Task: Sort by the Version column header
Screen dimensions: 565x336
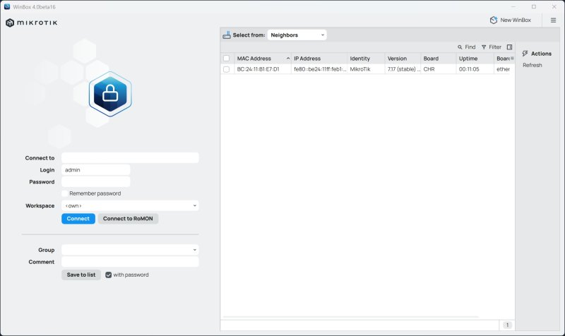Action: tap(403, 59)
